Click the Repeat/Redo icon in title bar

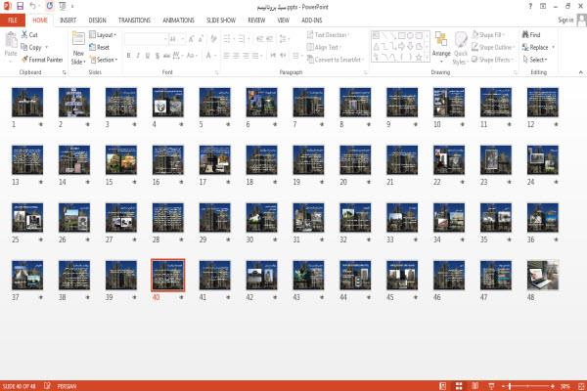[x=50, y=6]
